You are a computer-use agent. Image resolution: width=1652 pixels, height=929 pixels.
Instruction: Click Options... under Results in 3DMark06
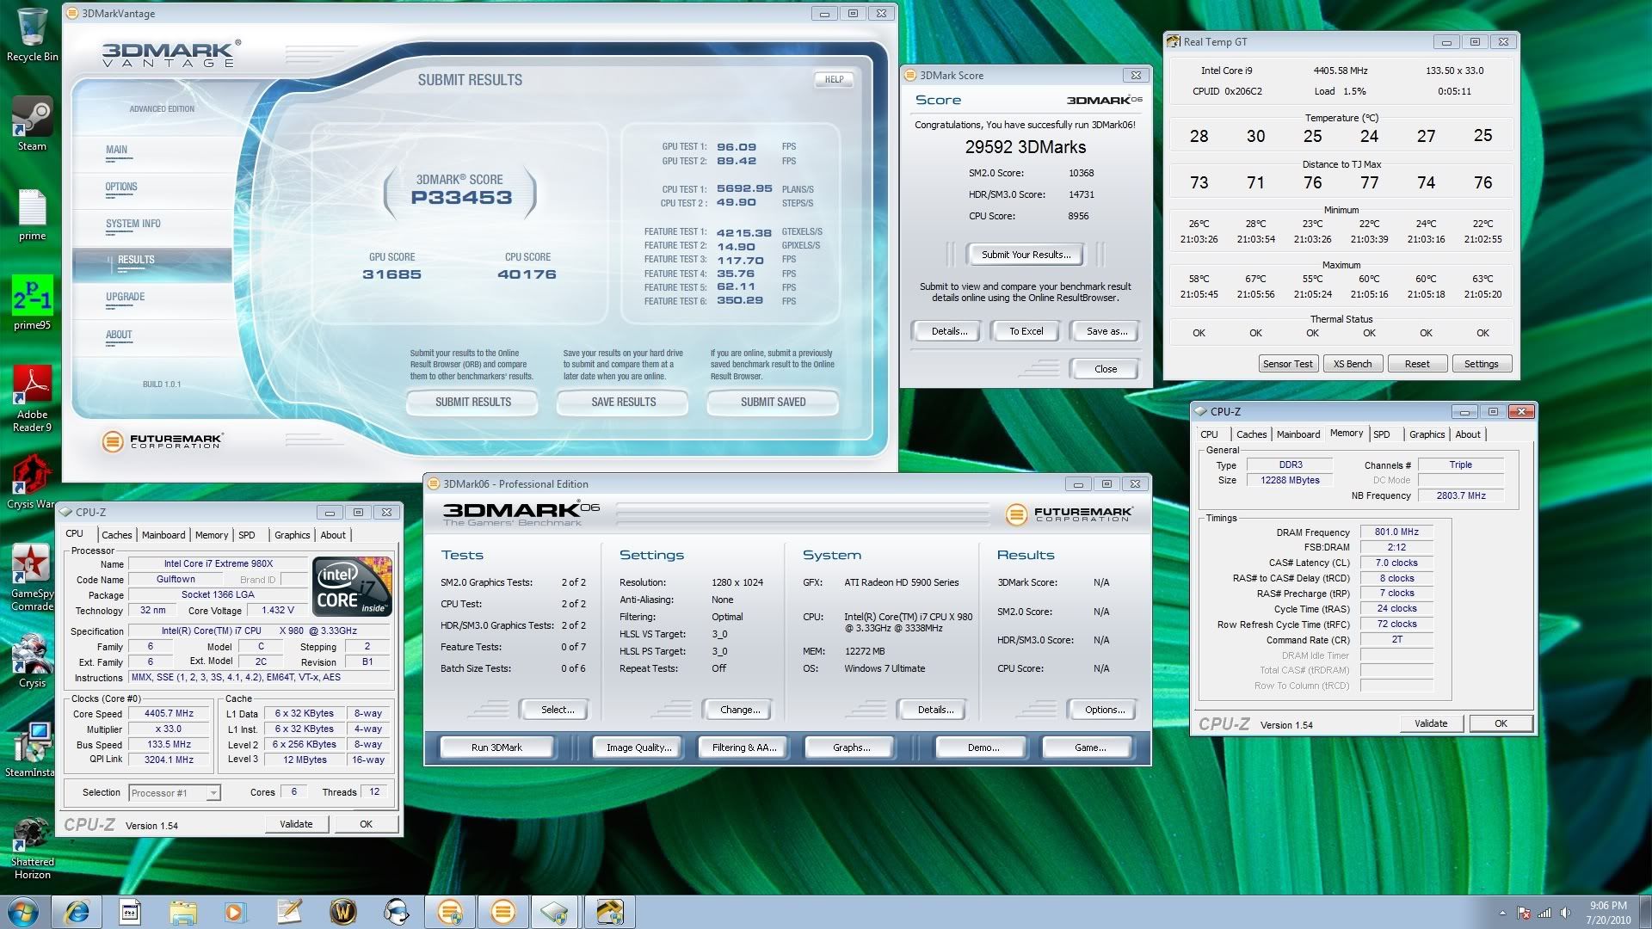point(1105,710)
